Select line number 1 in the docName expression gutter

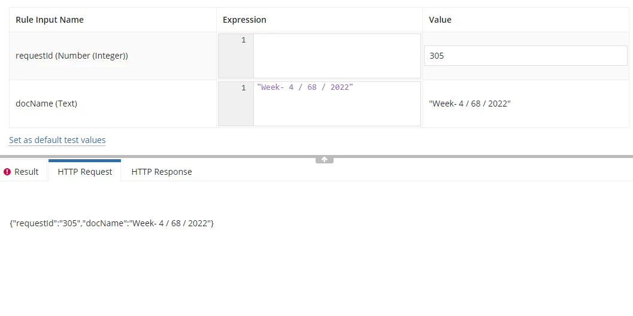click(x=243, y=88)
